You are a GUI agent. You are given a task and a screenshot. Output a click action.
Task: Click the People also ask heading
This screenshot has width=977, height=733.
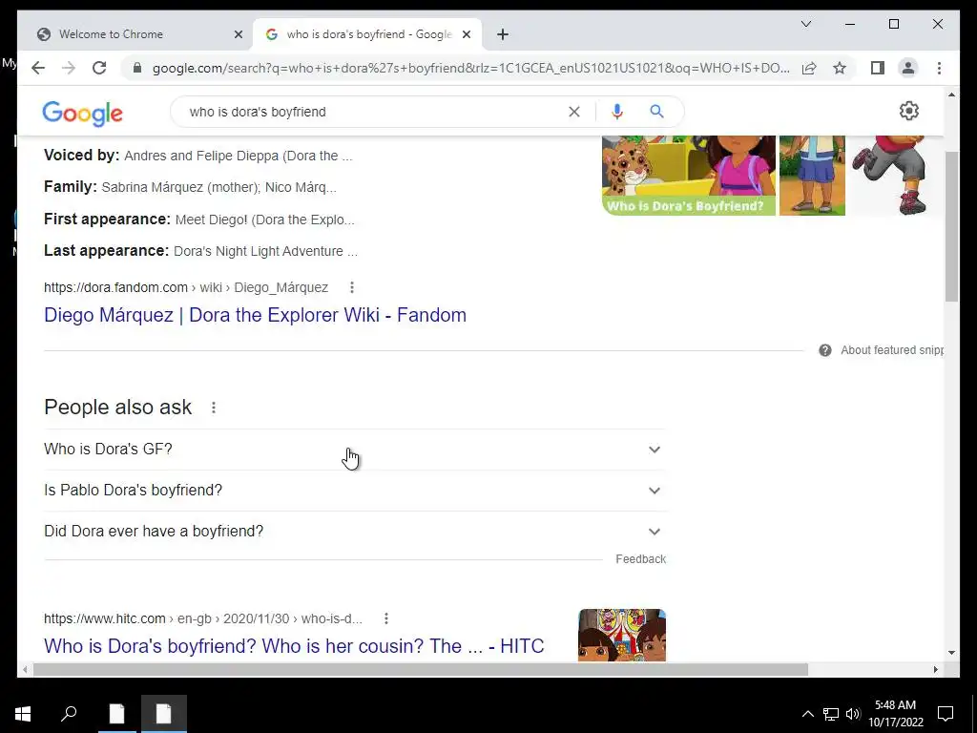(x=117, y=407)
